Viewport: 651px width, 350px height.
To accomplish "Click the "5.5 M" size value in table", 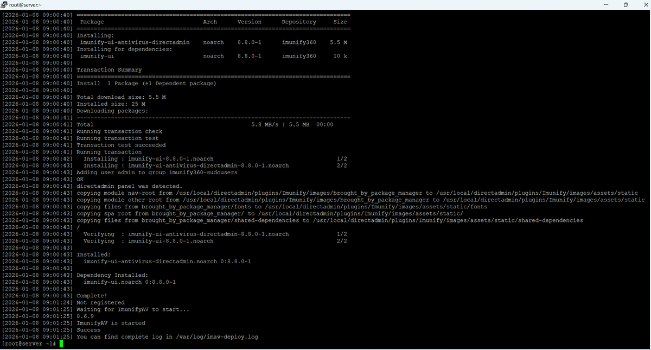I will [x=339, y=42].
